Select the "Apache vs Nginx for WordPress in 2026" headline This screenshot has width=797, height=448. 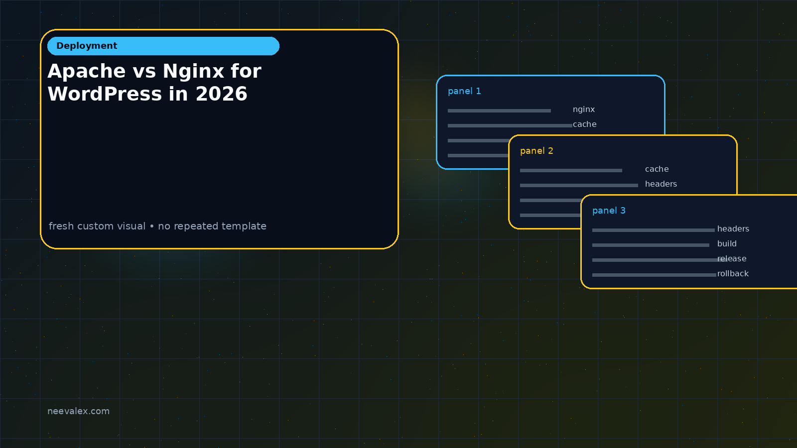point(154,83)
